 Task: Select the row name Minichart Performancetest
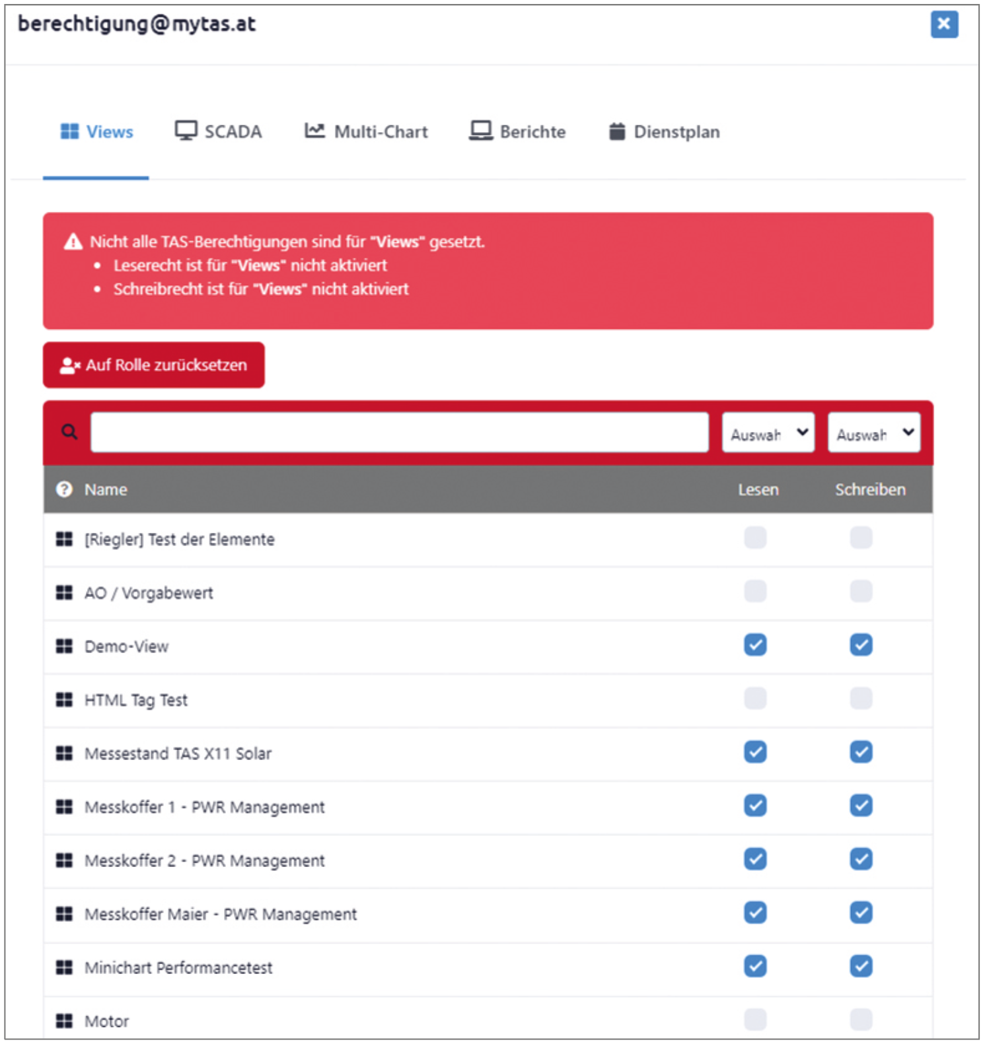pos(178,968)
